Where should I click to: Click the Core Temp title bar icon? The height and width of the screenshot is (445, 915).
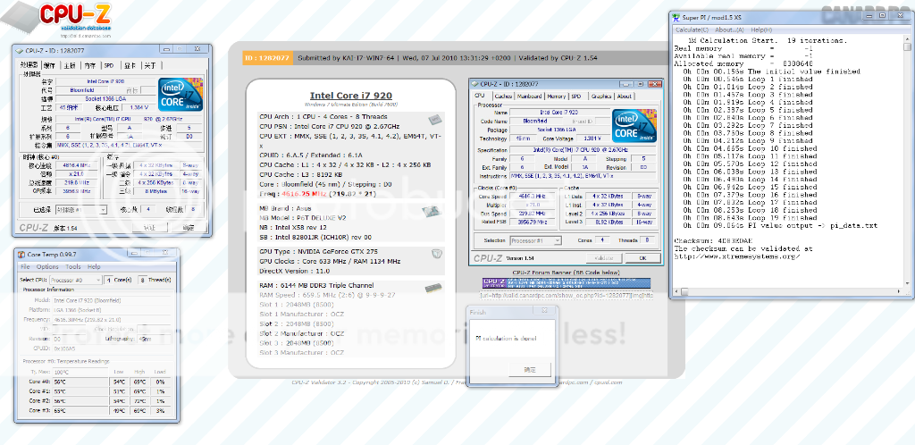pos(21,255)
